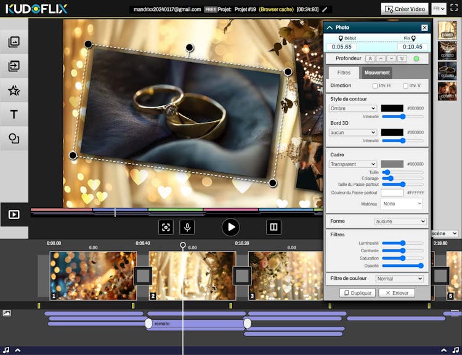Click the Dupliquer button
Viewport: 462px width, 355px height.
357,293
